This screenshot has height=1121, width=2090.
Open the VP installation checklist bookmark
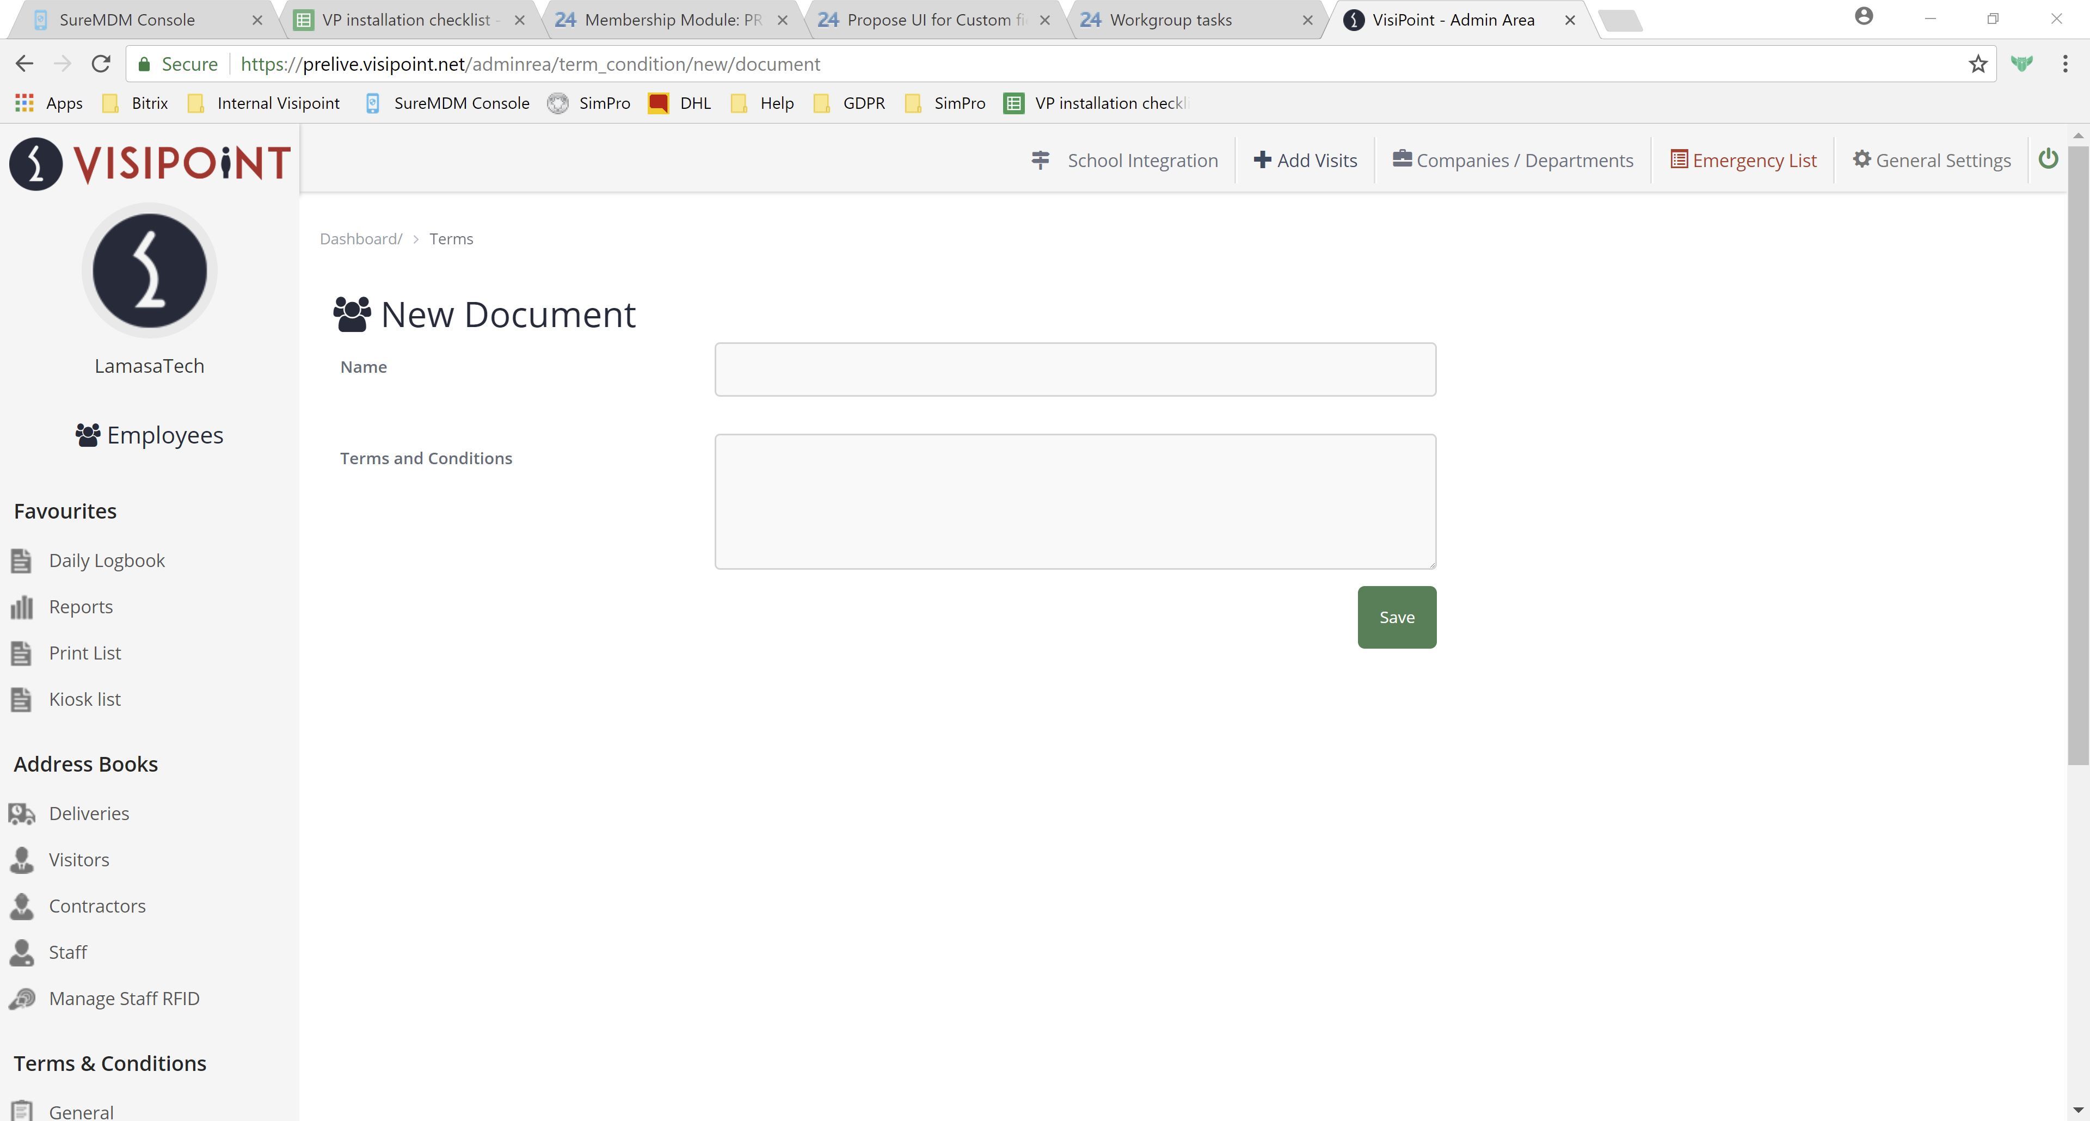coord(1096,103)
